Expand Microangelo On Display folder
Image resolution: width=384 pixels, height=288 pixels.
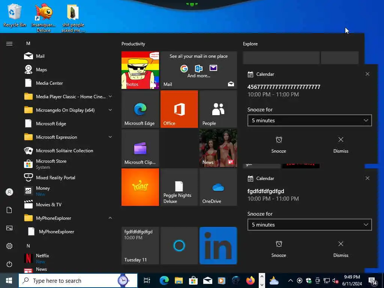[67, 110]
